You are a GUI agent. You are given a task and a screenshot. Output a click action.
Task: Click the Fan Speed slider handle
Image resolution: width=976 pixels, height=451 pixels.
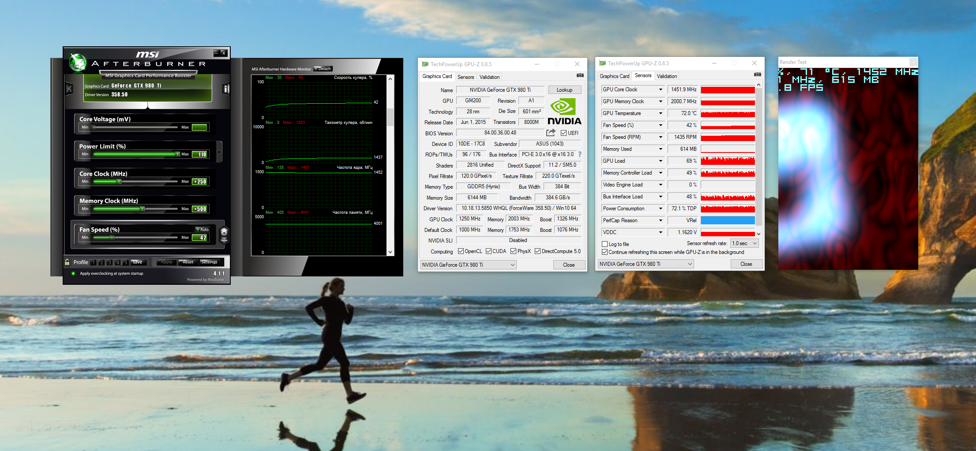[112, 238]
